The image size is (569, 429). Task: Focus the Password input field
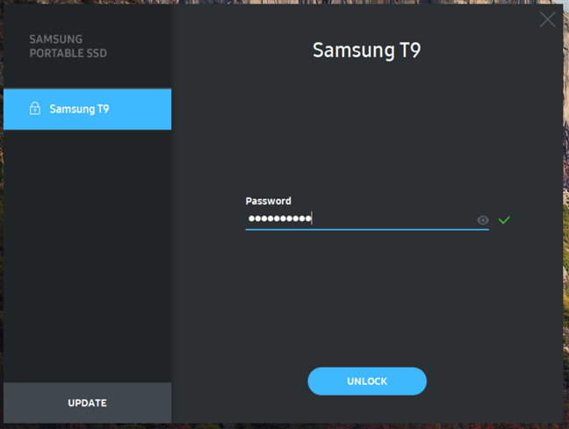click(x=367, y=218)
